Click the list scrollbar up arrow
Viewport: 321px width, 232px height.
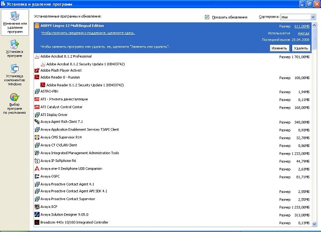tap(315, 25)
